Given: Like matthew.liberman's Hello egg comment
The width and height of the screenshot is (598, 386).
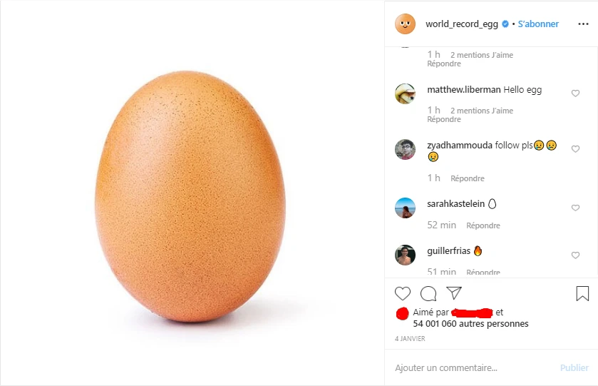Looking at the screenshot, I should point(575,93).
